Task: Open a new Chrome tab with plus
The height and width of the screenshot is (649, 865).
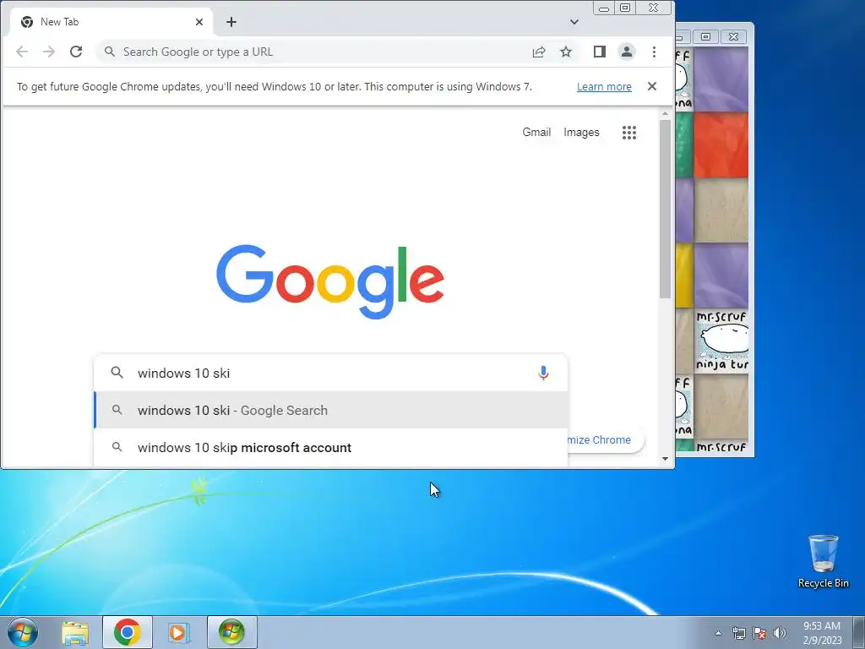Action: pos(231,22)
